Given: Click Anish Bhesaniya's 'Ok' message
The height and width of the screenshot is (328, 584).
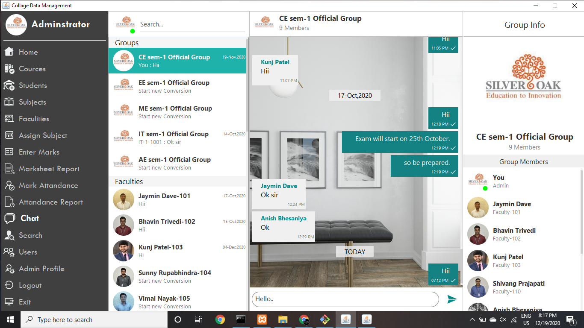Looking at the screenshot, I should (x=283, y=226).
